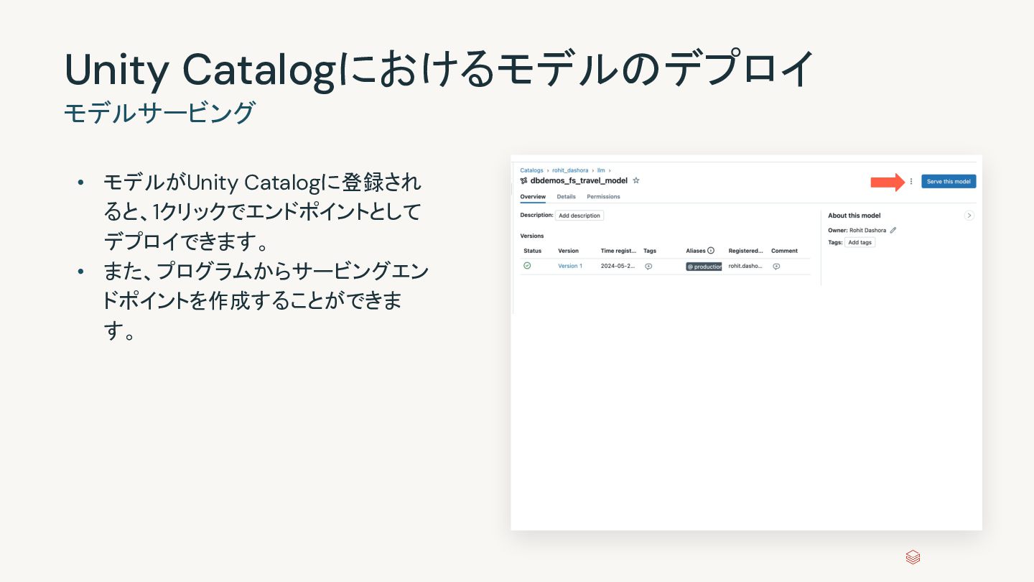The image size is (1034, 582).
Task: Click the Add tags button
Action: click(x=860, y=243)
